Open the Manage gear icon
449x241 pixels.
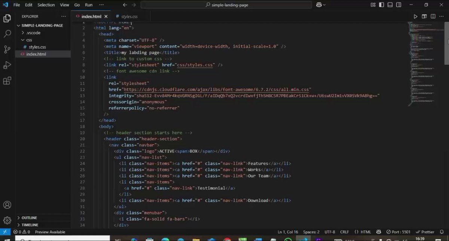tap(7, 220)
